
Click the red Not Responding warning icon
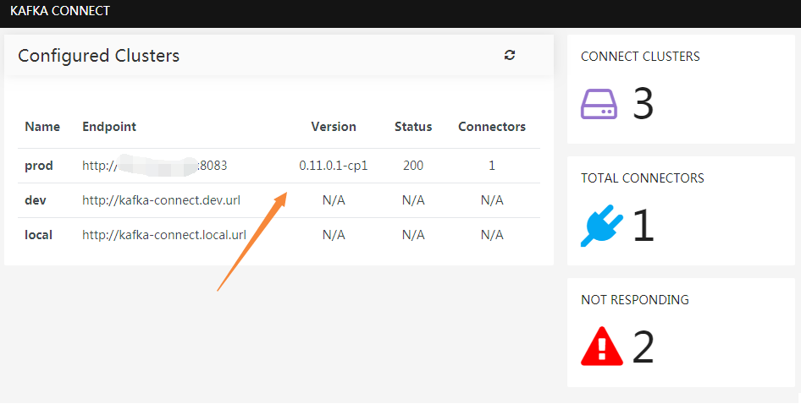602,347
